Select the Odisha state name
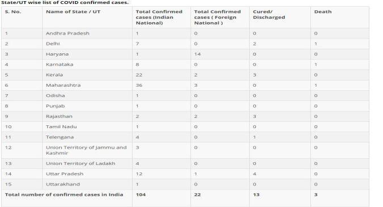 pos(56,96)
